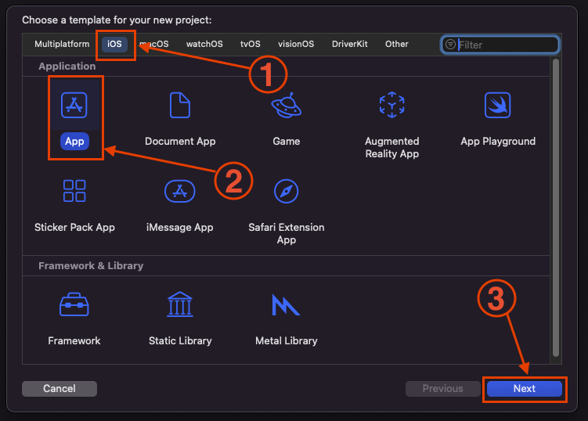
Task: Click the Framework label text
Action: [74, 340]
